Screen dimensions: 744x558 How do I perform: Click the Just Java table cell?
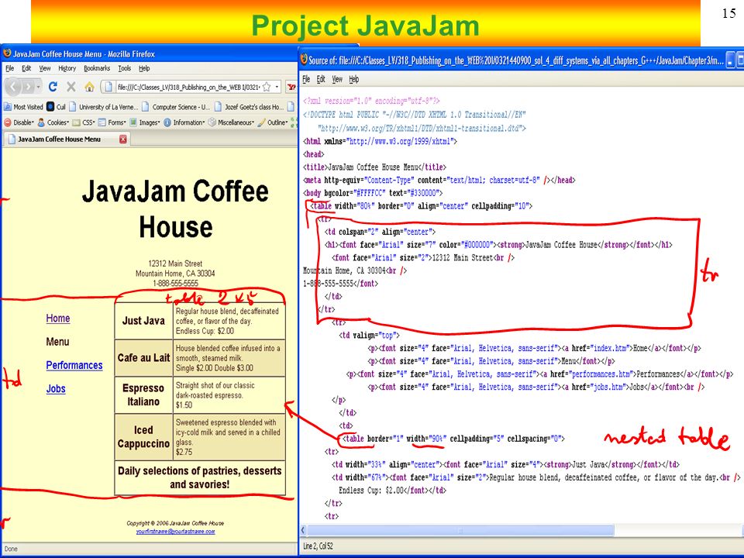[x=144, y=321]
